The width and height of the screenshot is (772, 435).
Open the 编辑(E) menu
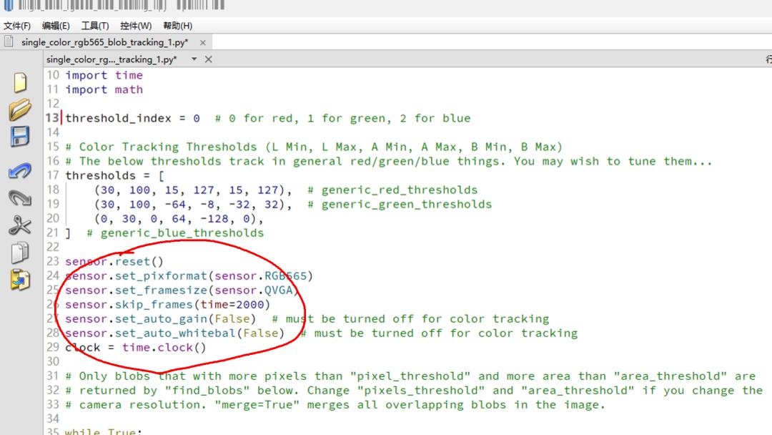(56, 26)
